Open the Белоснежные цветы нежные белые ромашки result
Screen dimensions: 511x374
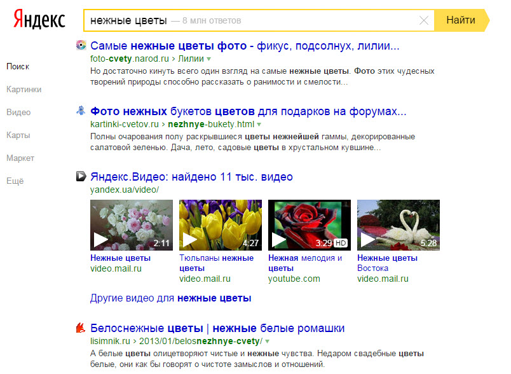(x=217, y=328)
